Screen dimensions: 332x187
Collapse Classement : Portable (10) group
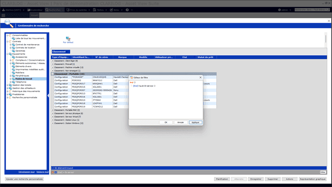coord(53,74)
